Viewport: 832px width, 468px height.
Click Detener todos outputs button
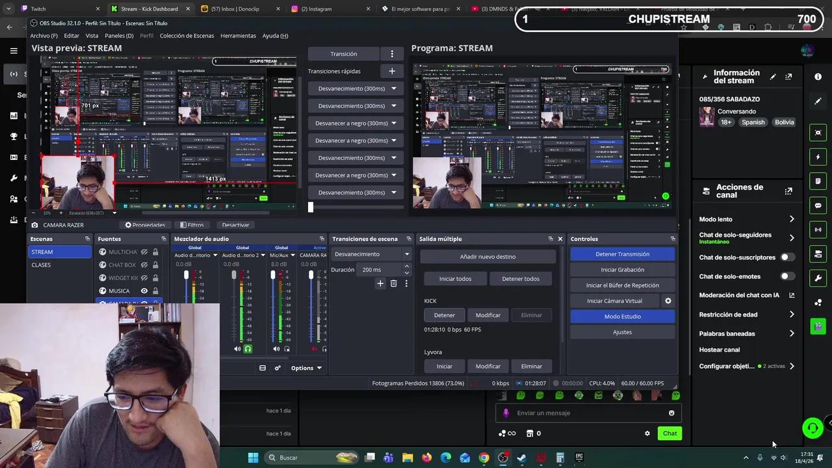(521, 279)
